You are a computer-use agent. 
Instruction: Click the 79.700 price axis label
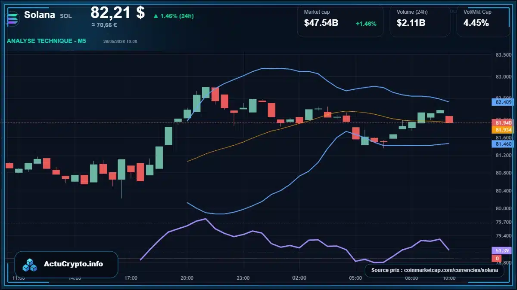point(504,223)
